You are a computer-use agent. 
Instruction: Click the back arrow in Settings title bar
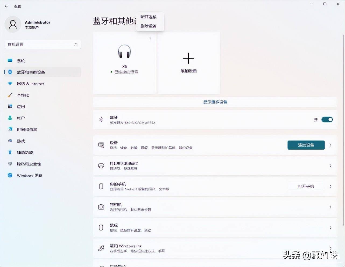[x=6, y=6]
